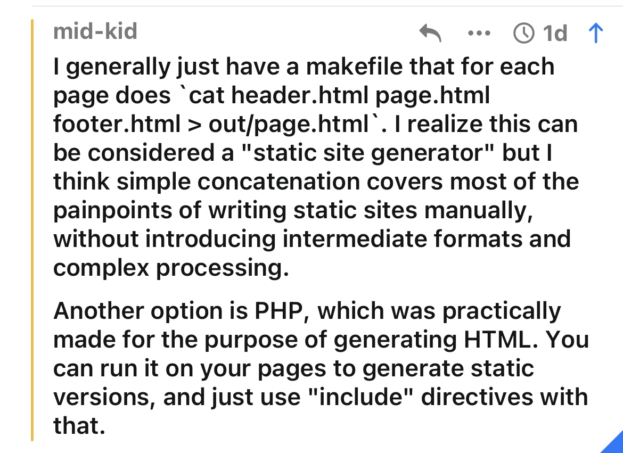
Task: Open the mid-kid user profile
Action: tap(95, 31)
